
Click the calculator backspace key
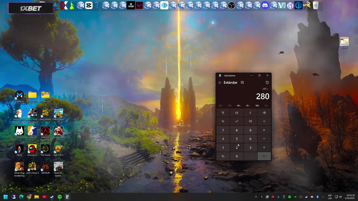[x=264, y=113]
